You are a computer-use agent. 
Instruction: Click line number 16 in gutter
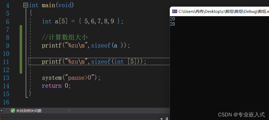click(x=6, y=102)
